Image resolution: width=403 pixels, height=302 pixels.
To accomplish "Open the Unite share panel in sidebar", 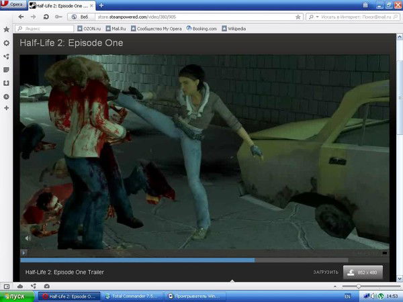I will tap(6, 56).
